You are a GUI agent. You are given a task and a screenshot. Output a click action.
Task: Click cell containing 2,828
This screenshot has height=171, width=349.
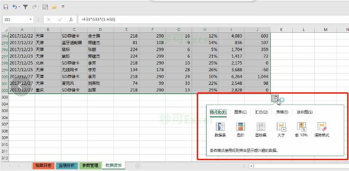tap(231, 90)
